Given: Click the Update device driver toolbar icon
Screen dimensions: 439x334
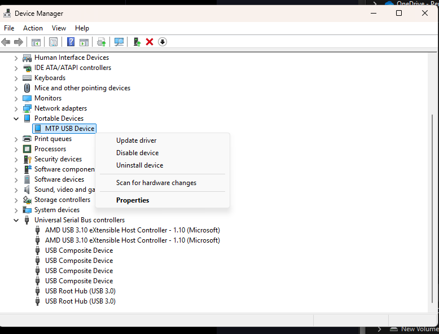Looking at the screenshot, I should click(102, 42).
